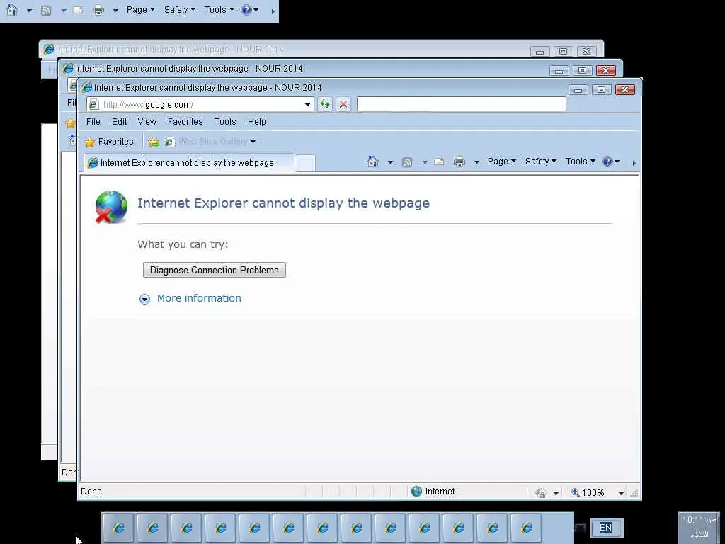Click the google.com address field
The height and width of the screenshot is (544, 725).
click(200, 105)
